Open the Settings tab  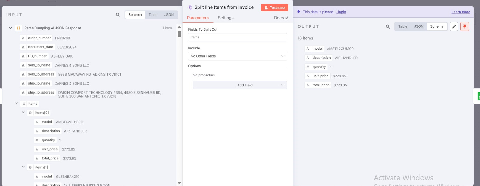[x=226, y=18]
